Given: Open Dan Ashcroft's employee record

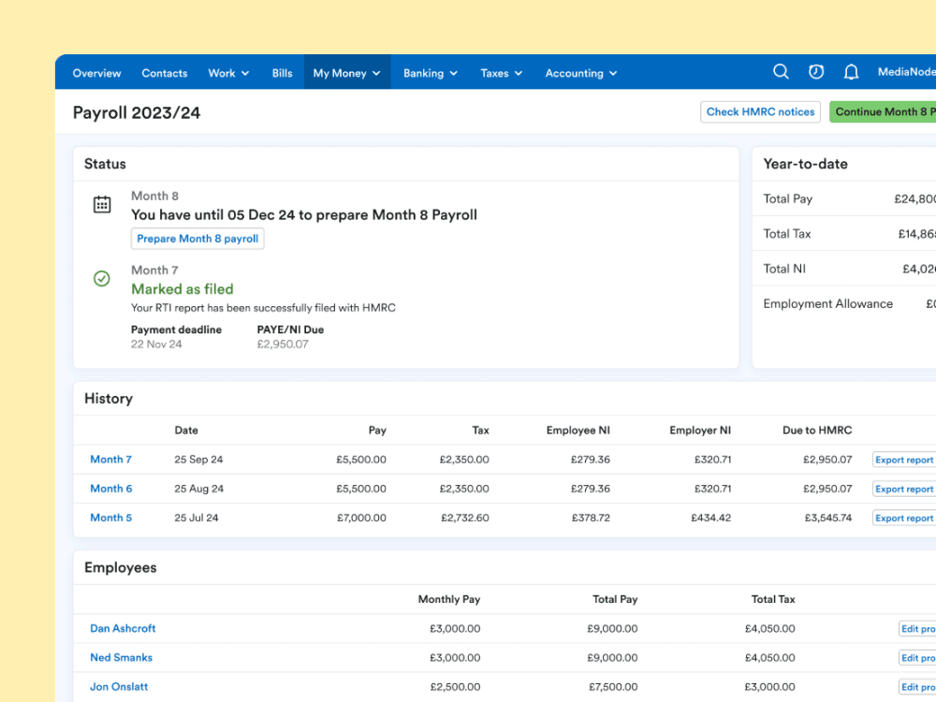Looking at the screenshot, I should 123,628.
